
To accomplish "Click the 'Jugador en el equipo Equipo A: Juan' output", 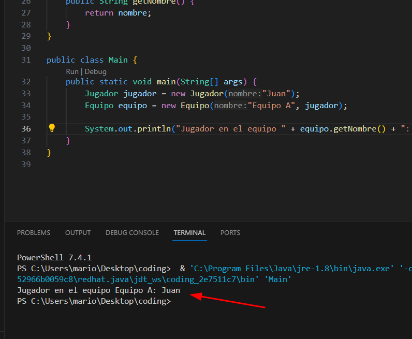I will (x=98, y=290).
